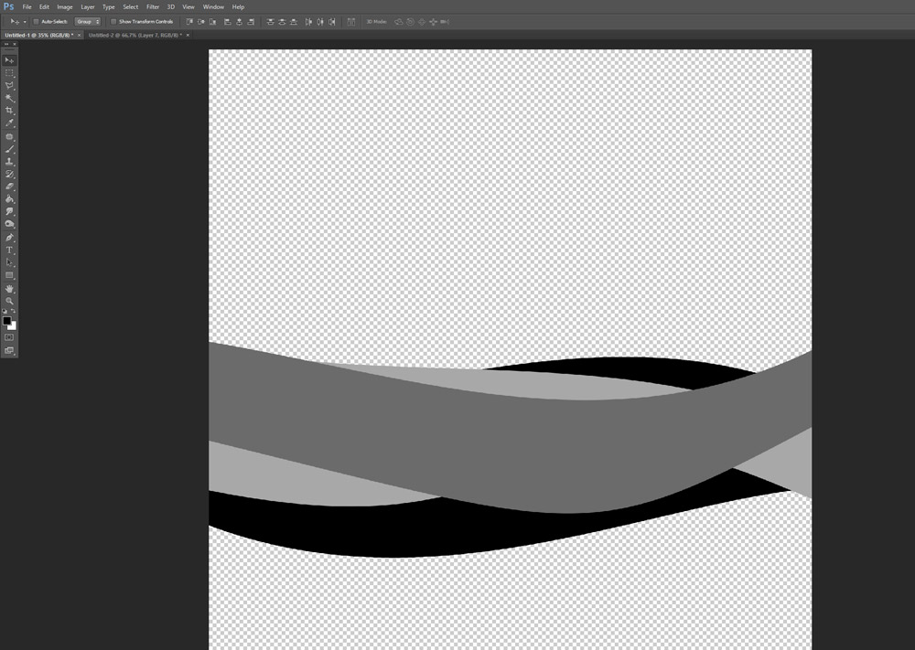915x650 pixels.
Task: Choose the Hand tool
Action: click(10, 288)
